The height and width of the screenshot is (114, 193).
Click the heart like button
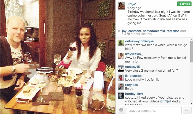coord(121,110)
